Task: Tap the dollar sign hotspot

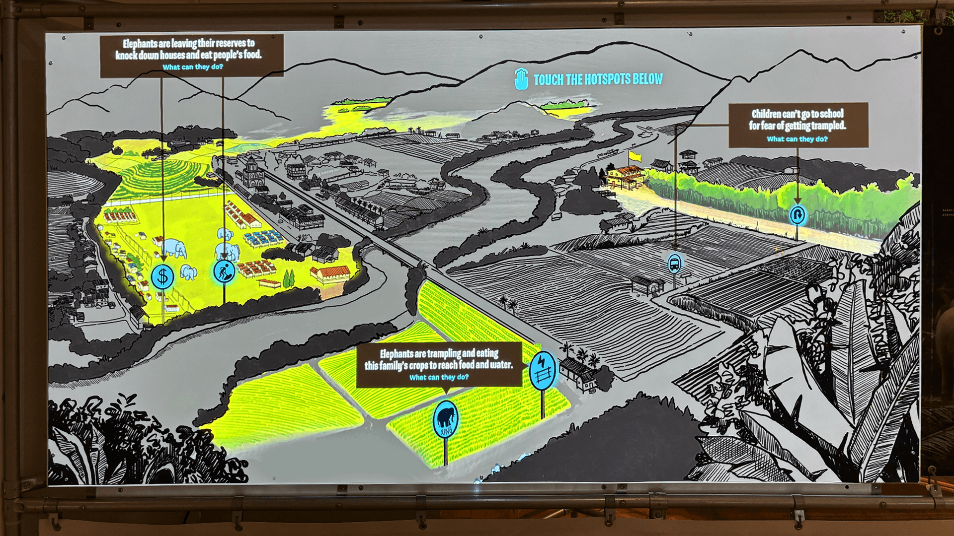Action: (162, 277)
